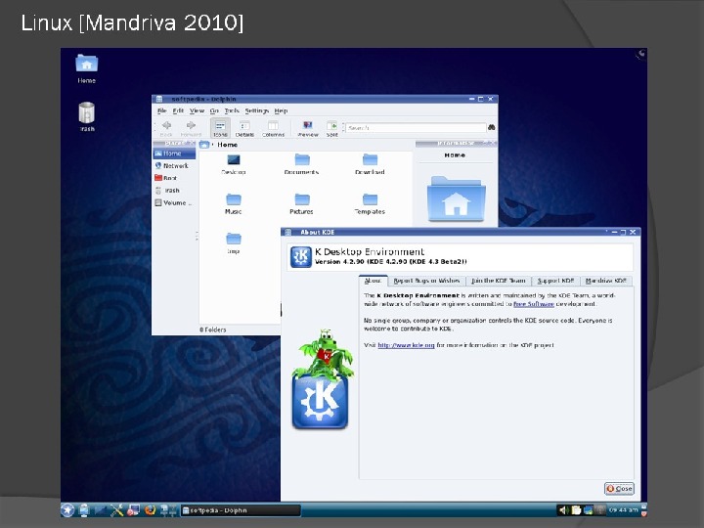Switch to the Mandriva KDE tab
Viewport: 704px width, 528px height.
coord(605,281)
